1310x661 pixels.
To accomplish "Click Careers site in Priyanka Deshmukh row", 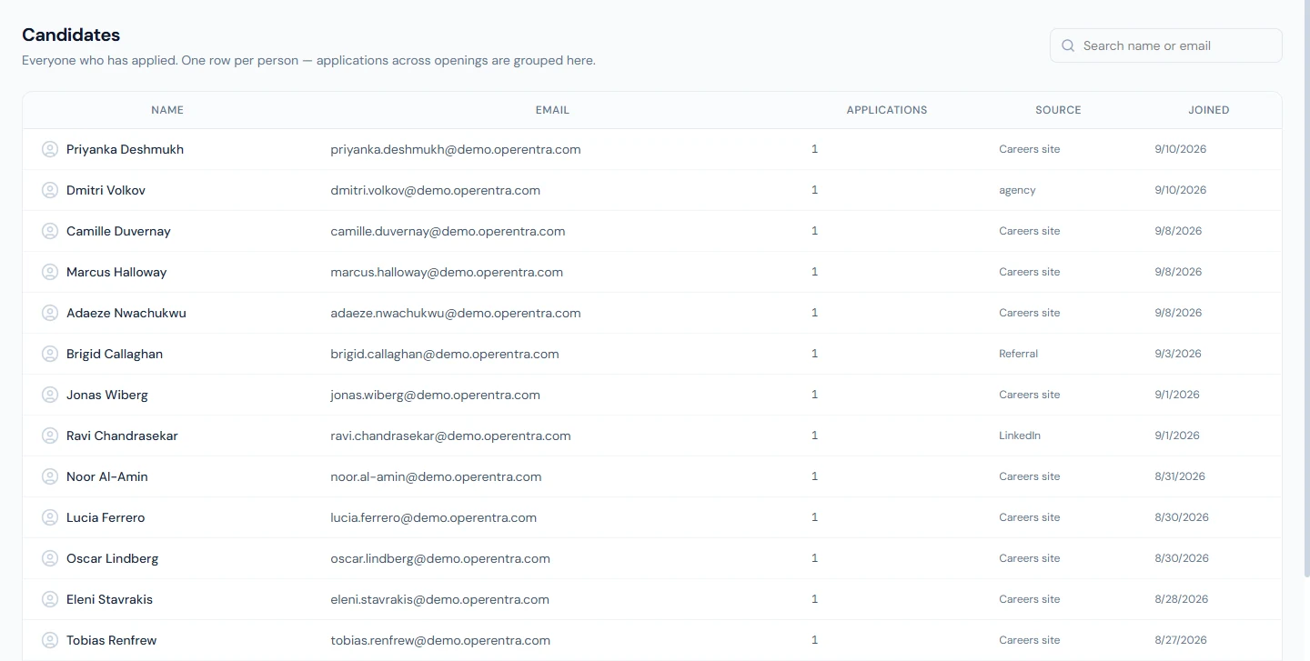I will [1029, 149].
